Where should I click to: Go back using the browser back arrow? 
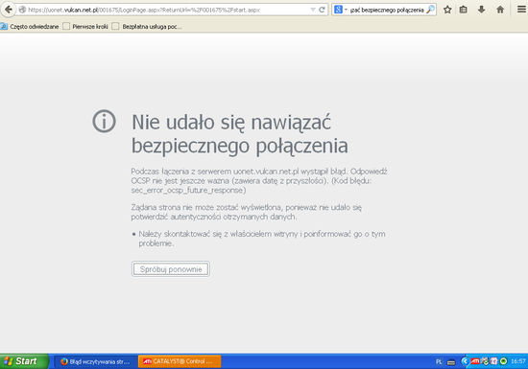8,10
